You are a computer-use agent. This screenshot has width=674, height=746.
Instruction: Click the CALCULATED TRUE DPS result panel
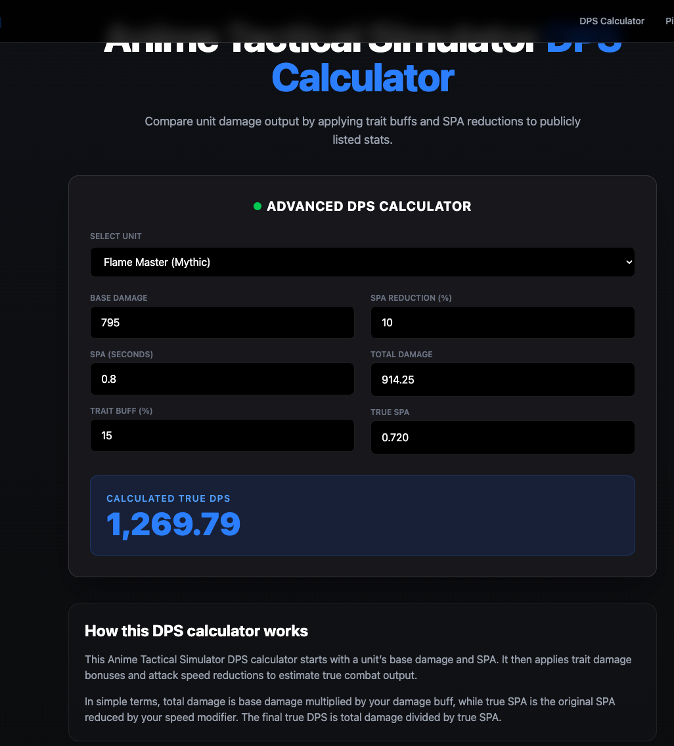pyautogui.click(x=363, y=515)
